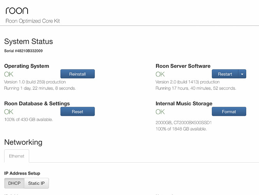Image resolution: width=259 pixels, height=195 pixels.
Task: Click Roon Server Software OK status
Action: [x=160, y=74]
